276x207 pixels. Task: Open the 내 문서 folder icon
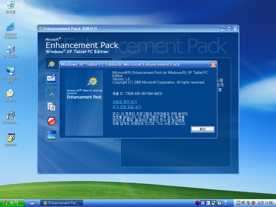[11, 96]
